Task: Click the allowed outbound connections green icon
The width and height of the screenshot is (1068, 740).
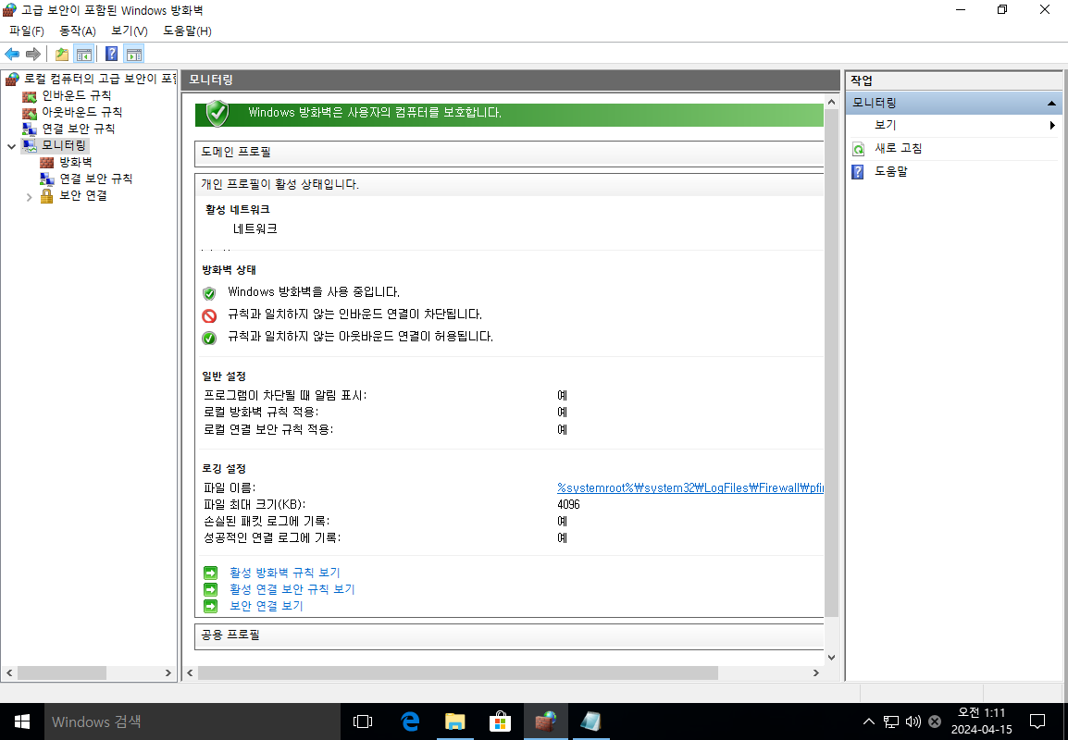Action: [x=209, y=339]
